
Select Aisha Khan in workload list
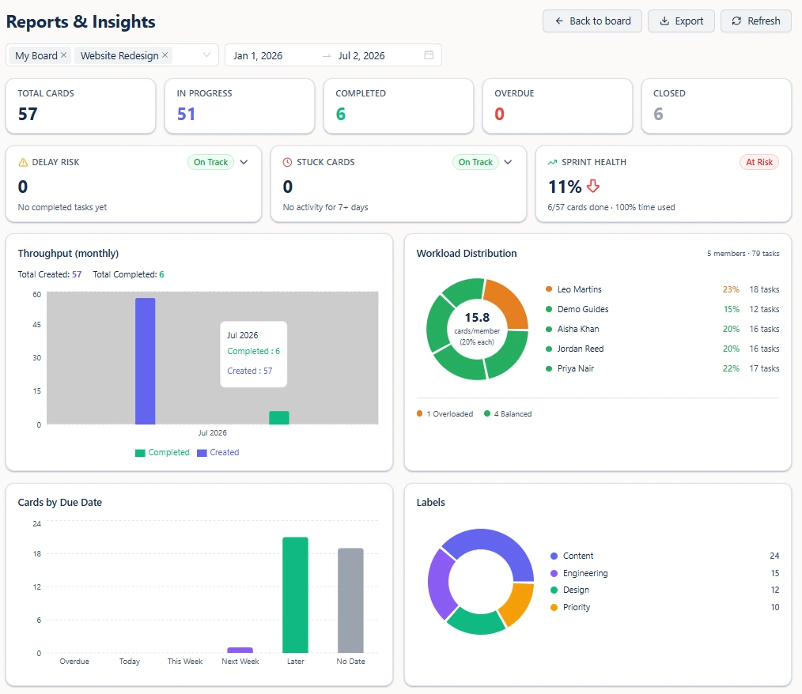coord(662,329)
